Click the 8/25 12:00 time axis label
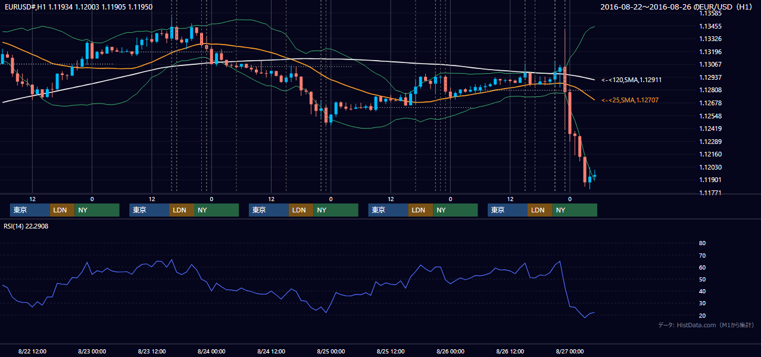761x357 pixels. click(391, 351)
